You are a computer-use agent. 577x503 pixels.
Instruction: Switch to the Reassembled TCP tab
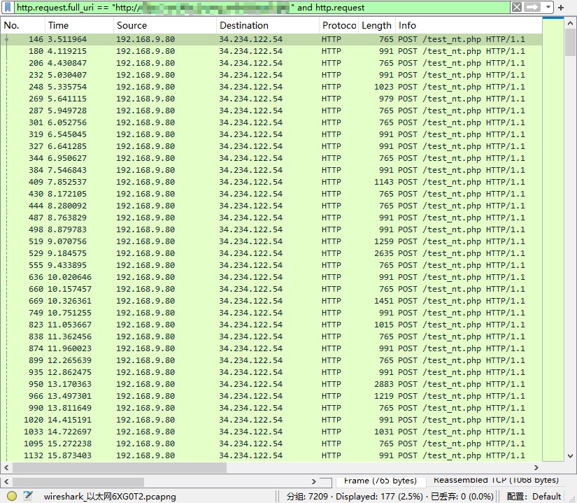(x=495, y=481)
